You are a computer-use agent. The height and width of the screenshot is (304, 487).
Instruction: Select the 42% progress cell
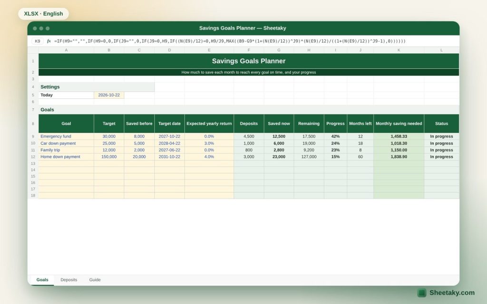tap(335, 136)
